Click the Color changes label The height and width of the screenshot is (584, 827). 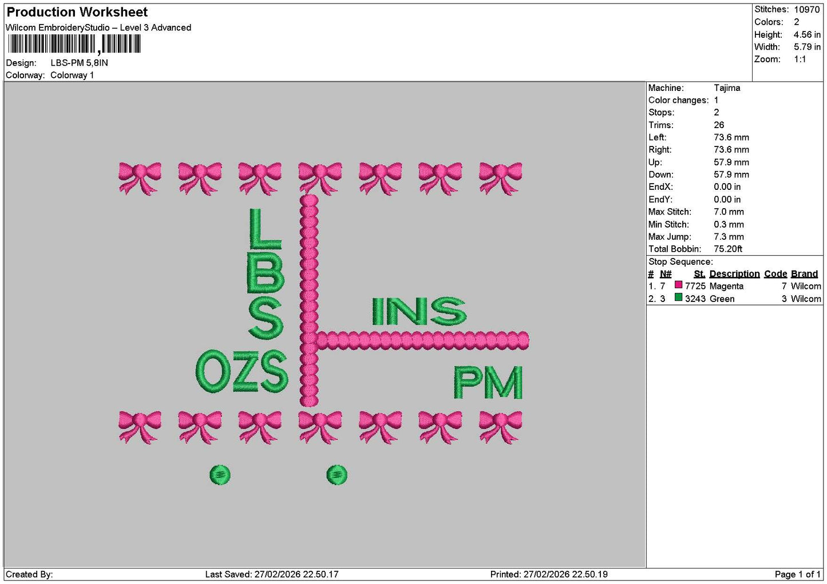coord(678,100)
